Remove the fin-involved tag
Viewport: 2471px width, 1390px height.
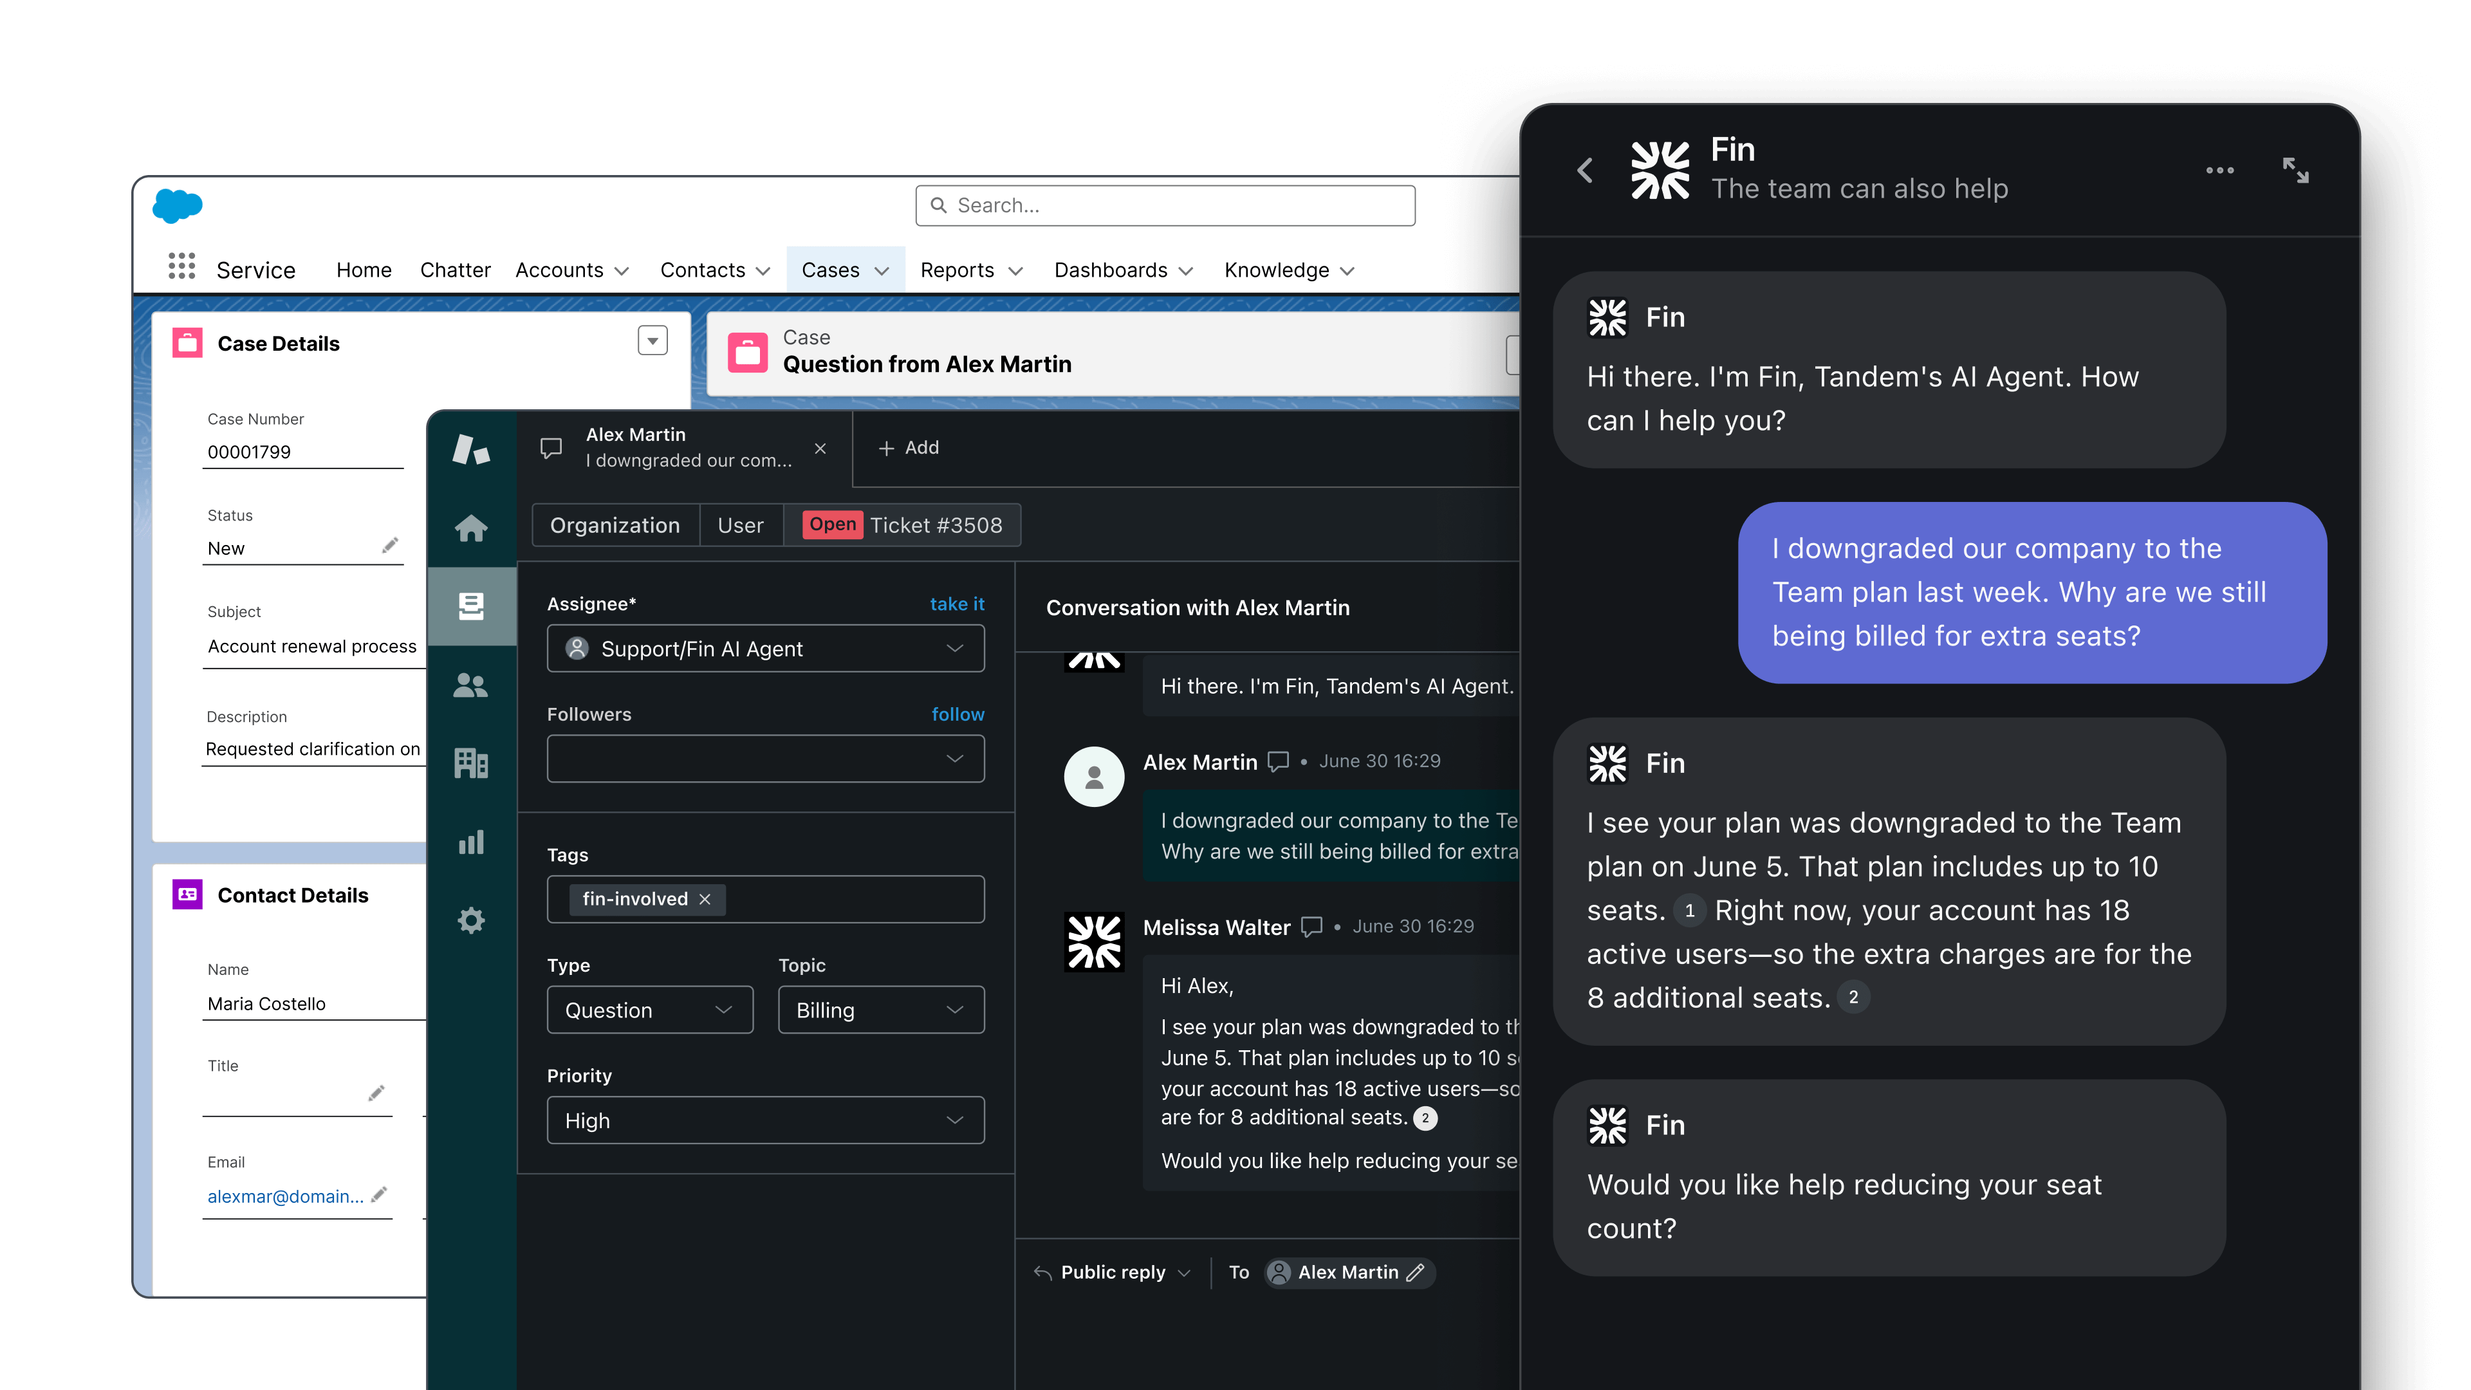pos(705,899)
